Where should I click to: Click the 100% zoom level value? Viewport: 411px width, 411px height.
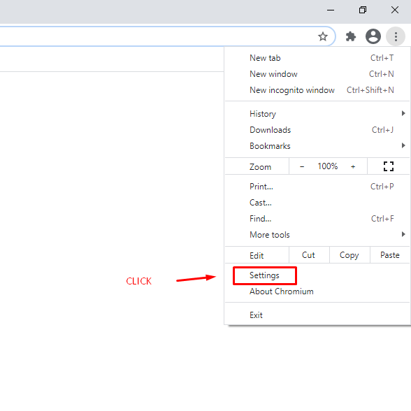coord(328,166)
